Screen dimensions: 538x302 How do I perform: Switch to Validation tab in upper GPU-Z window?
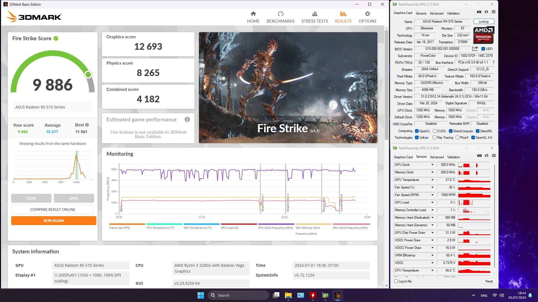pos(453,13)
